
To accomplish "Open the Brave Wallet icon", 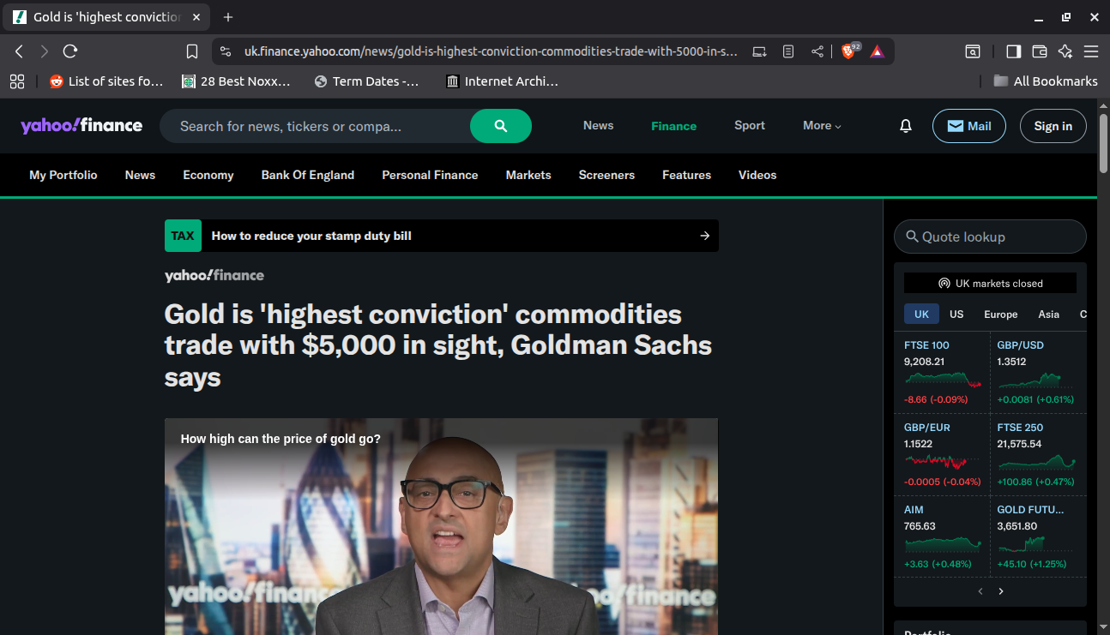I will click(x=1039, y=51).
